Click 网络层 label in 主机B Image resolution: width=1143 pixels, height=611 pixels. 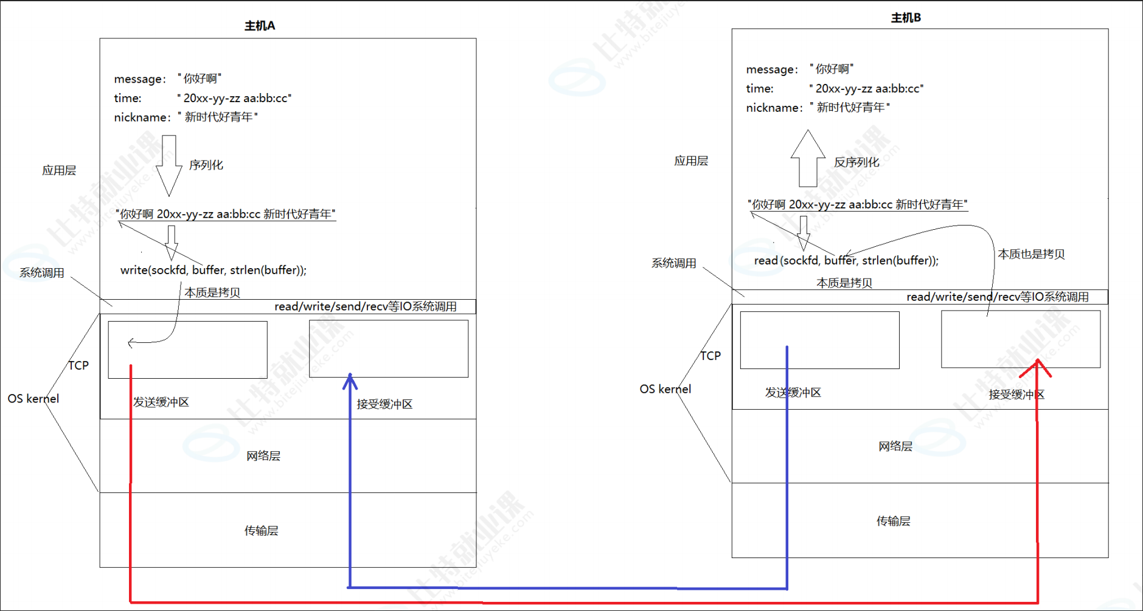pyautogui.click(x=895, y=446)
